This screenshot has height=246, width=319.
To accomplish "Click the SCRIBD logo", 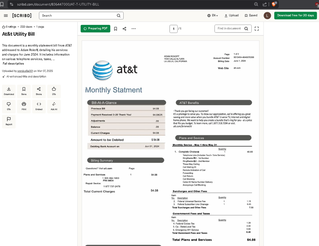I will coord(22,15).
